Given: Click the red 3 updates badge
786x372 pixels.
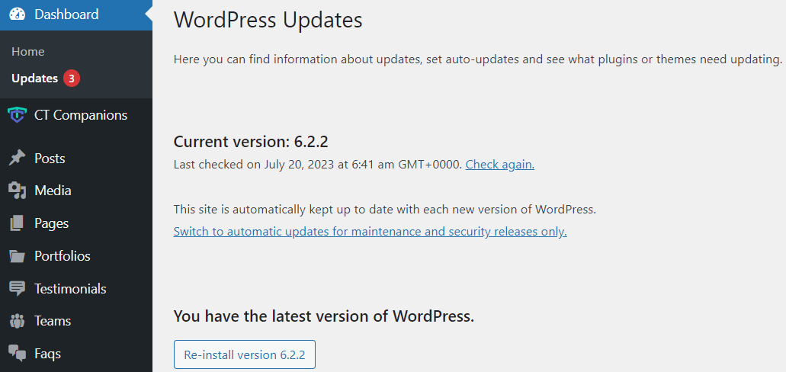Looking at the screenshot, I should click(72, 79).
